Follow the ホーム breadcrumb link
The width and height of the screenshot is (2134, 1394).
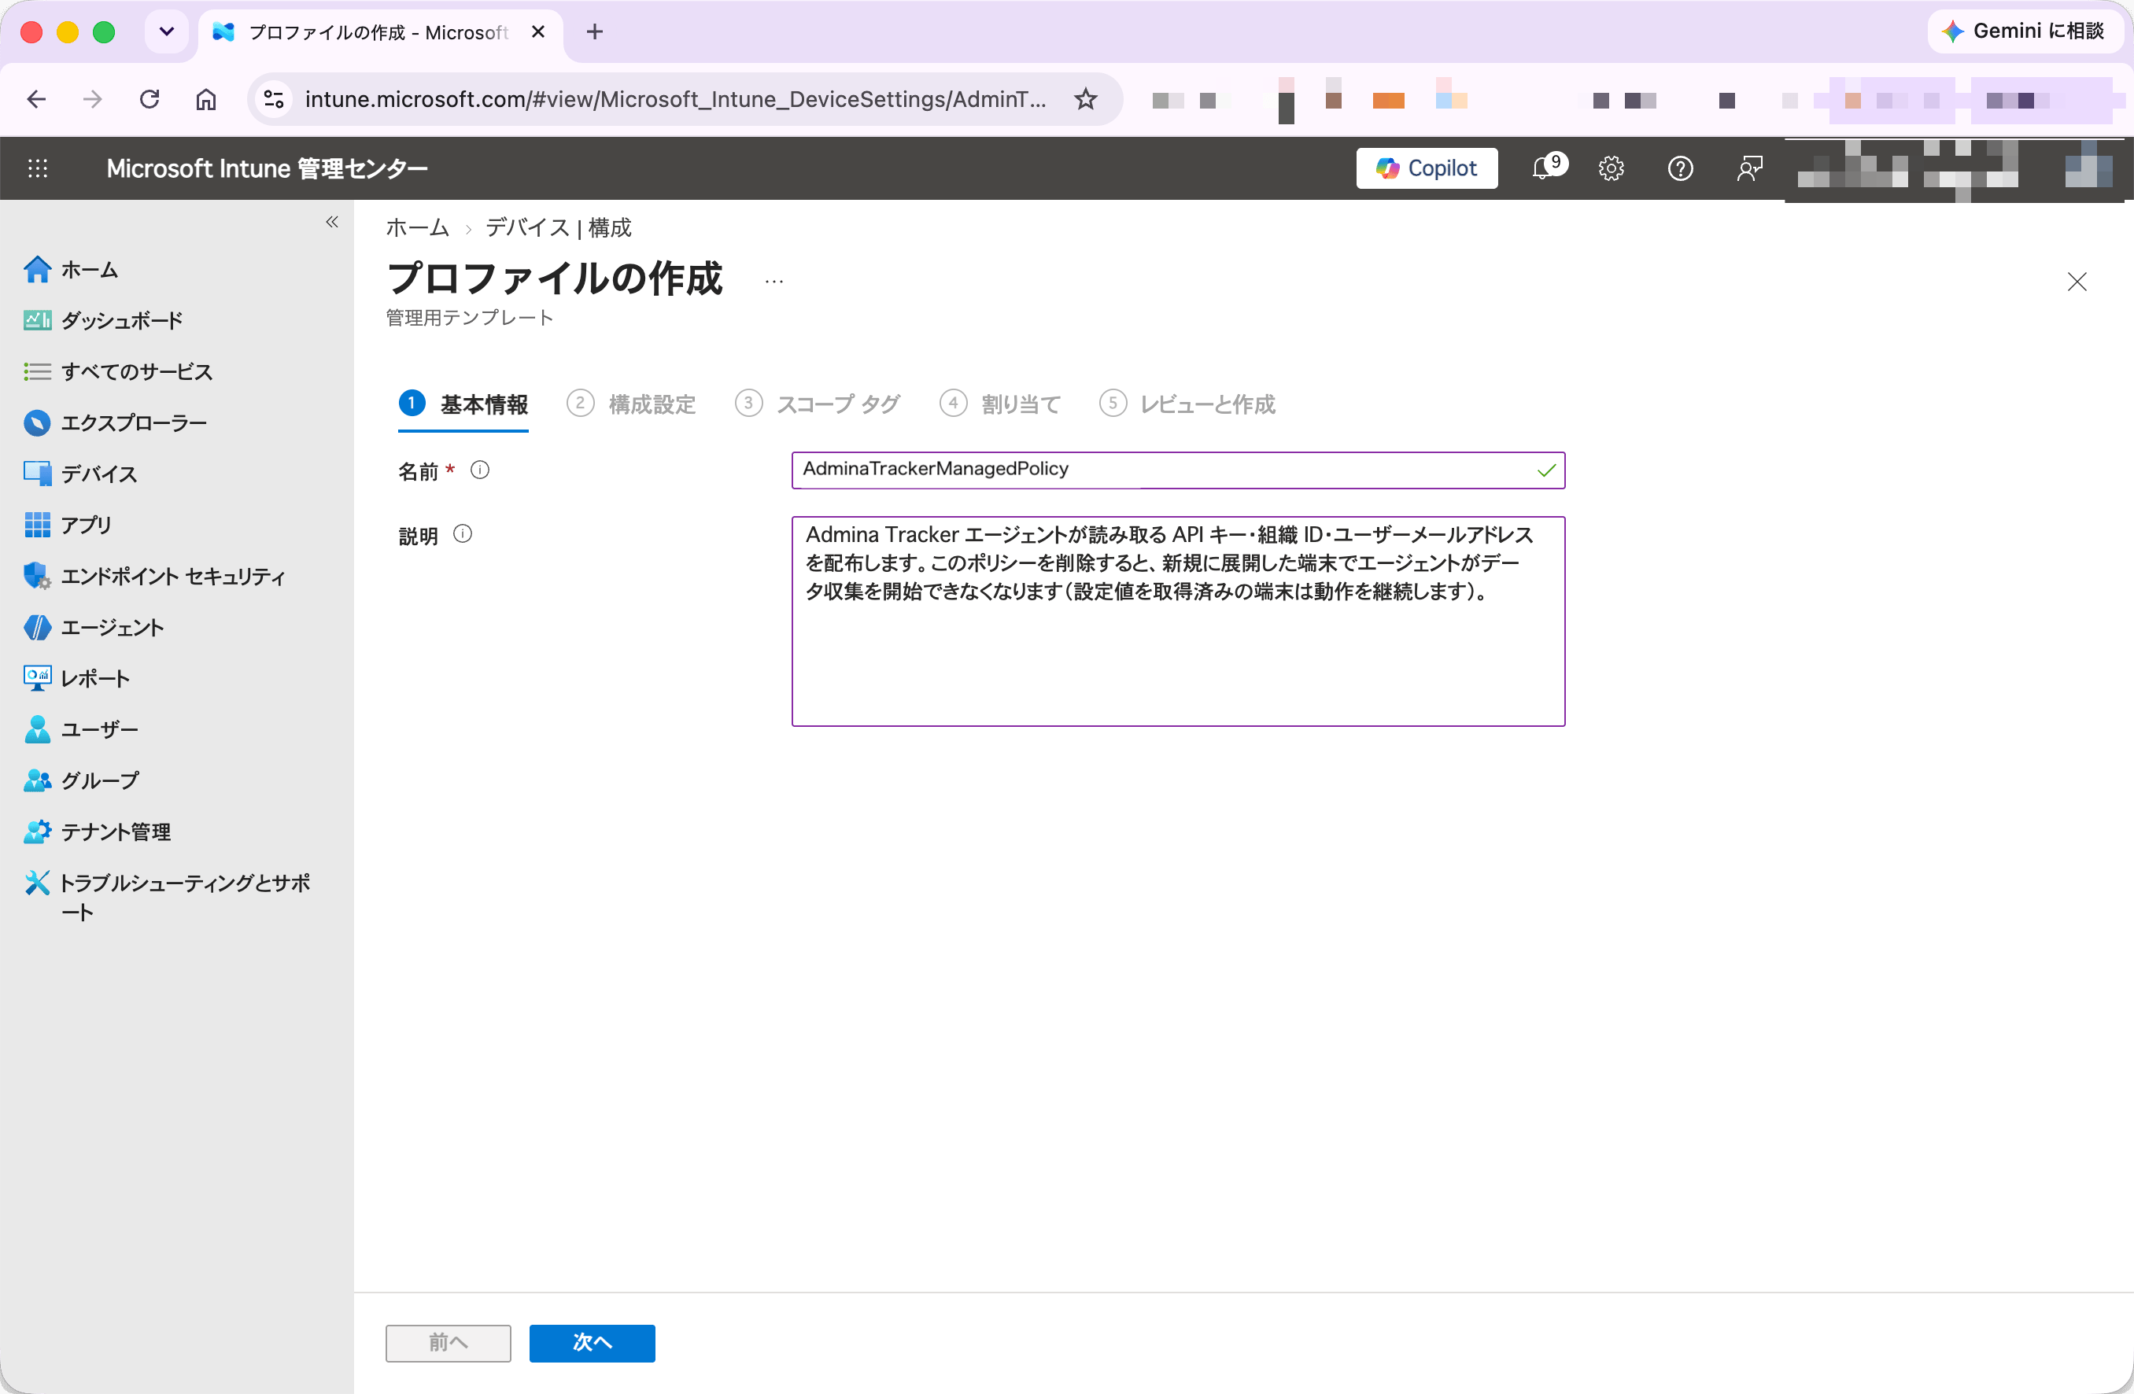pos(417,227)
